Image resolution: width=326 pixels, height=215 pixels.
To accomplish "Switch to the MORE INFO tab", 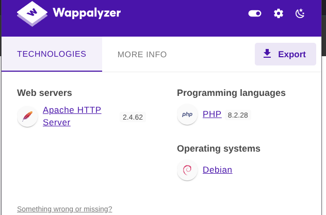I will point(142,55).
